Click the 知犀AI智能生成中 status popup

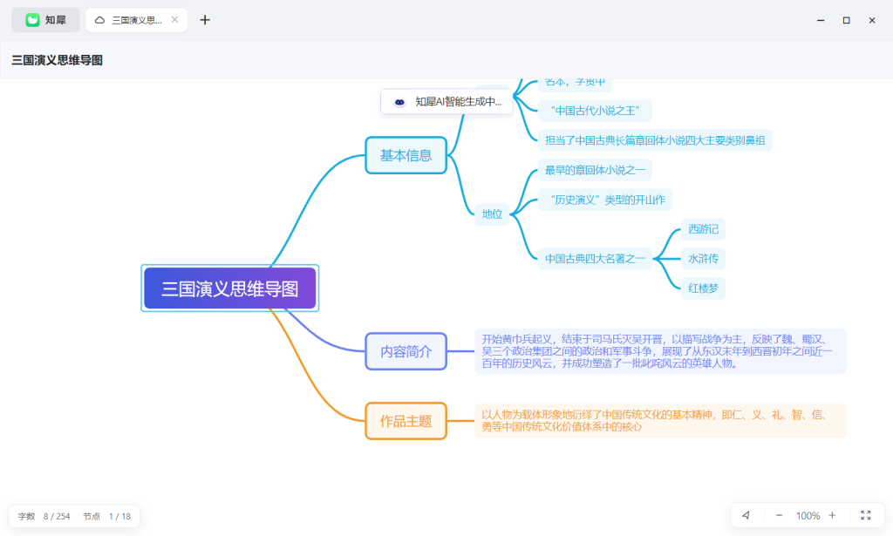(x=446, y=102)
